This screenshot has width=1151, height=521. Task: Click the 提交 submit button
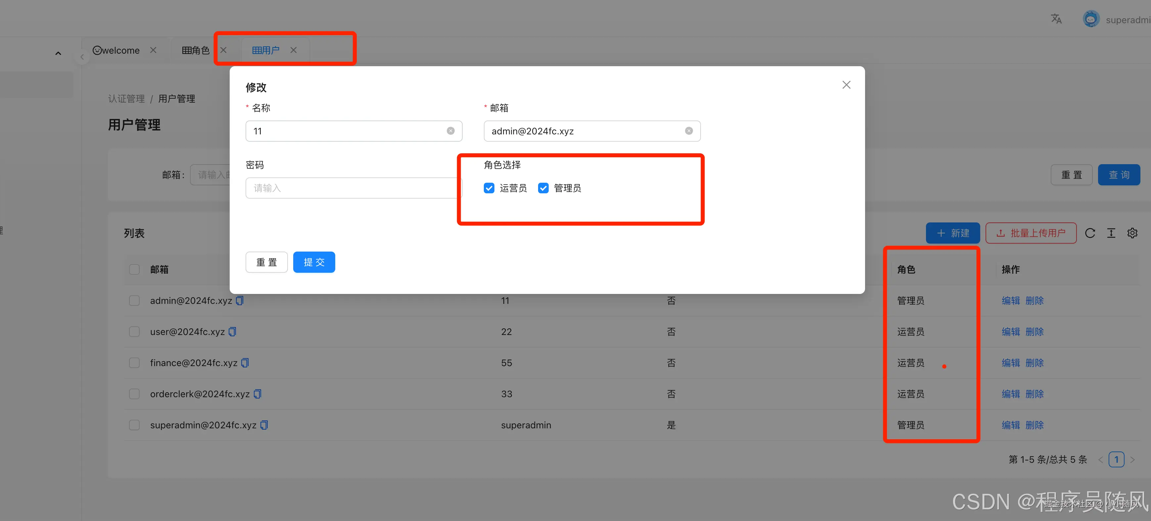(314, 262)
